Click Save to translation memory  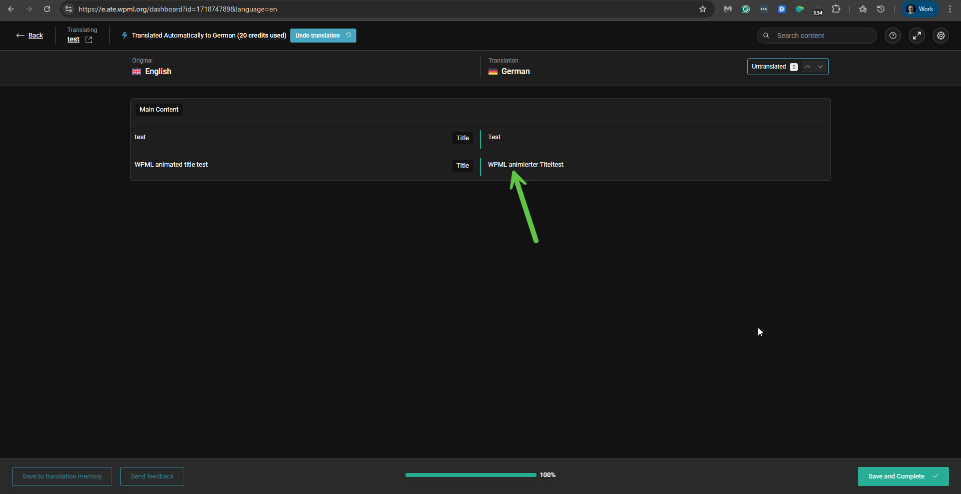pyautogui.click(x=62, y=476)
